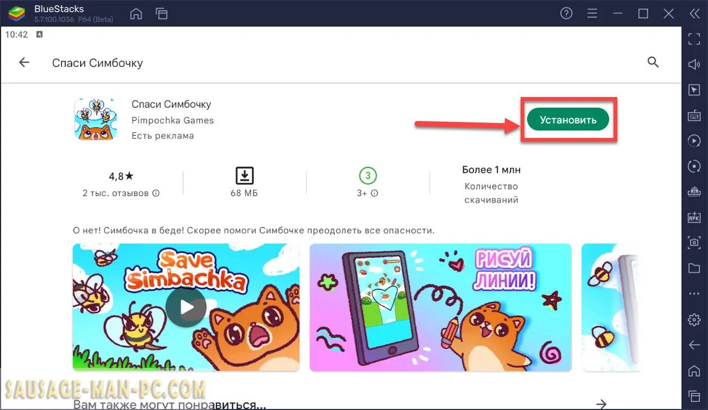708x410 pixels.
Task: Open BlueStacks help question mark icon
Action: point(566,14)
